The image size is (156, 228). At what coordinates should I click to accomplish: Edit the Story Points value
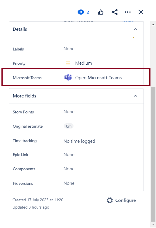[69, 112]
